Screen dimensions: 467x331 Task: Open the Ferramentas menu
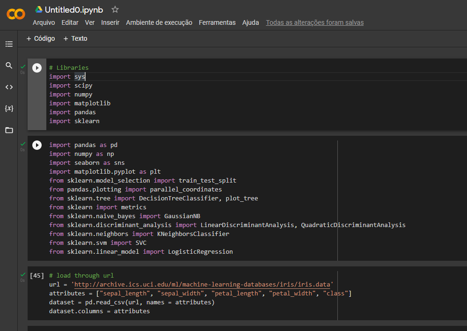[217, 22]
